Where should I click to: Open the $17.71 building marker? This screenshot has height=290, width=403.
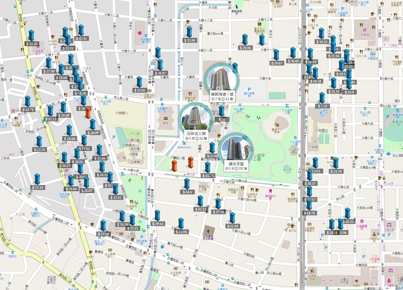click(39, 141)
